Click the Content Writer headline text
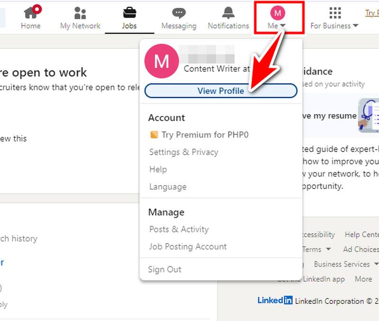 click(x=217, y=69)
